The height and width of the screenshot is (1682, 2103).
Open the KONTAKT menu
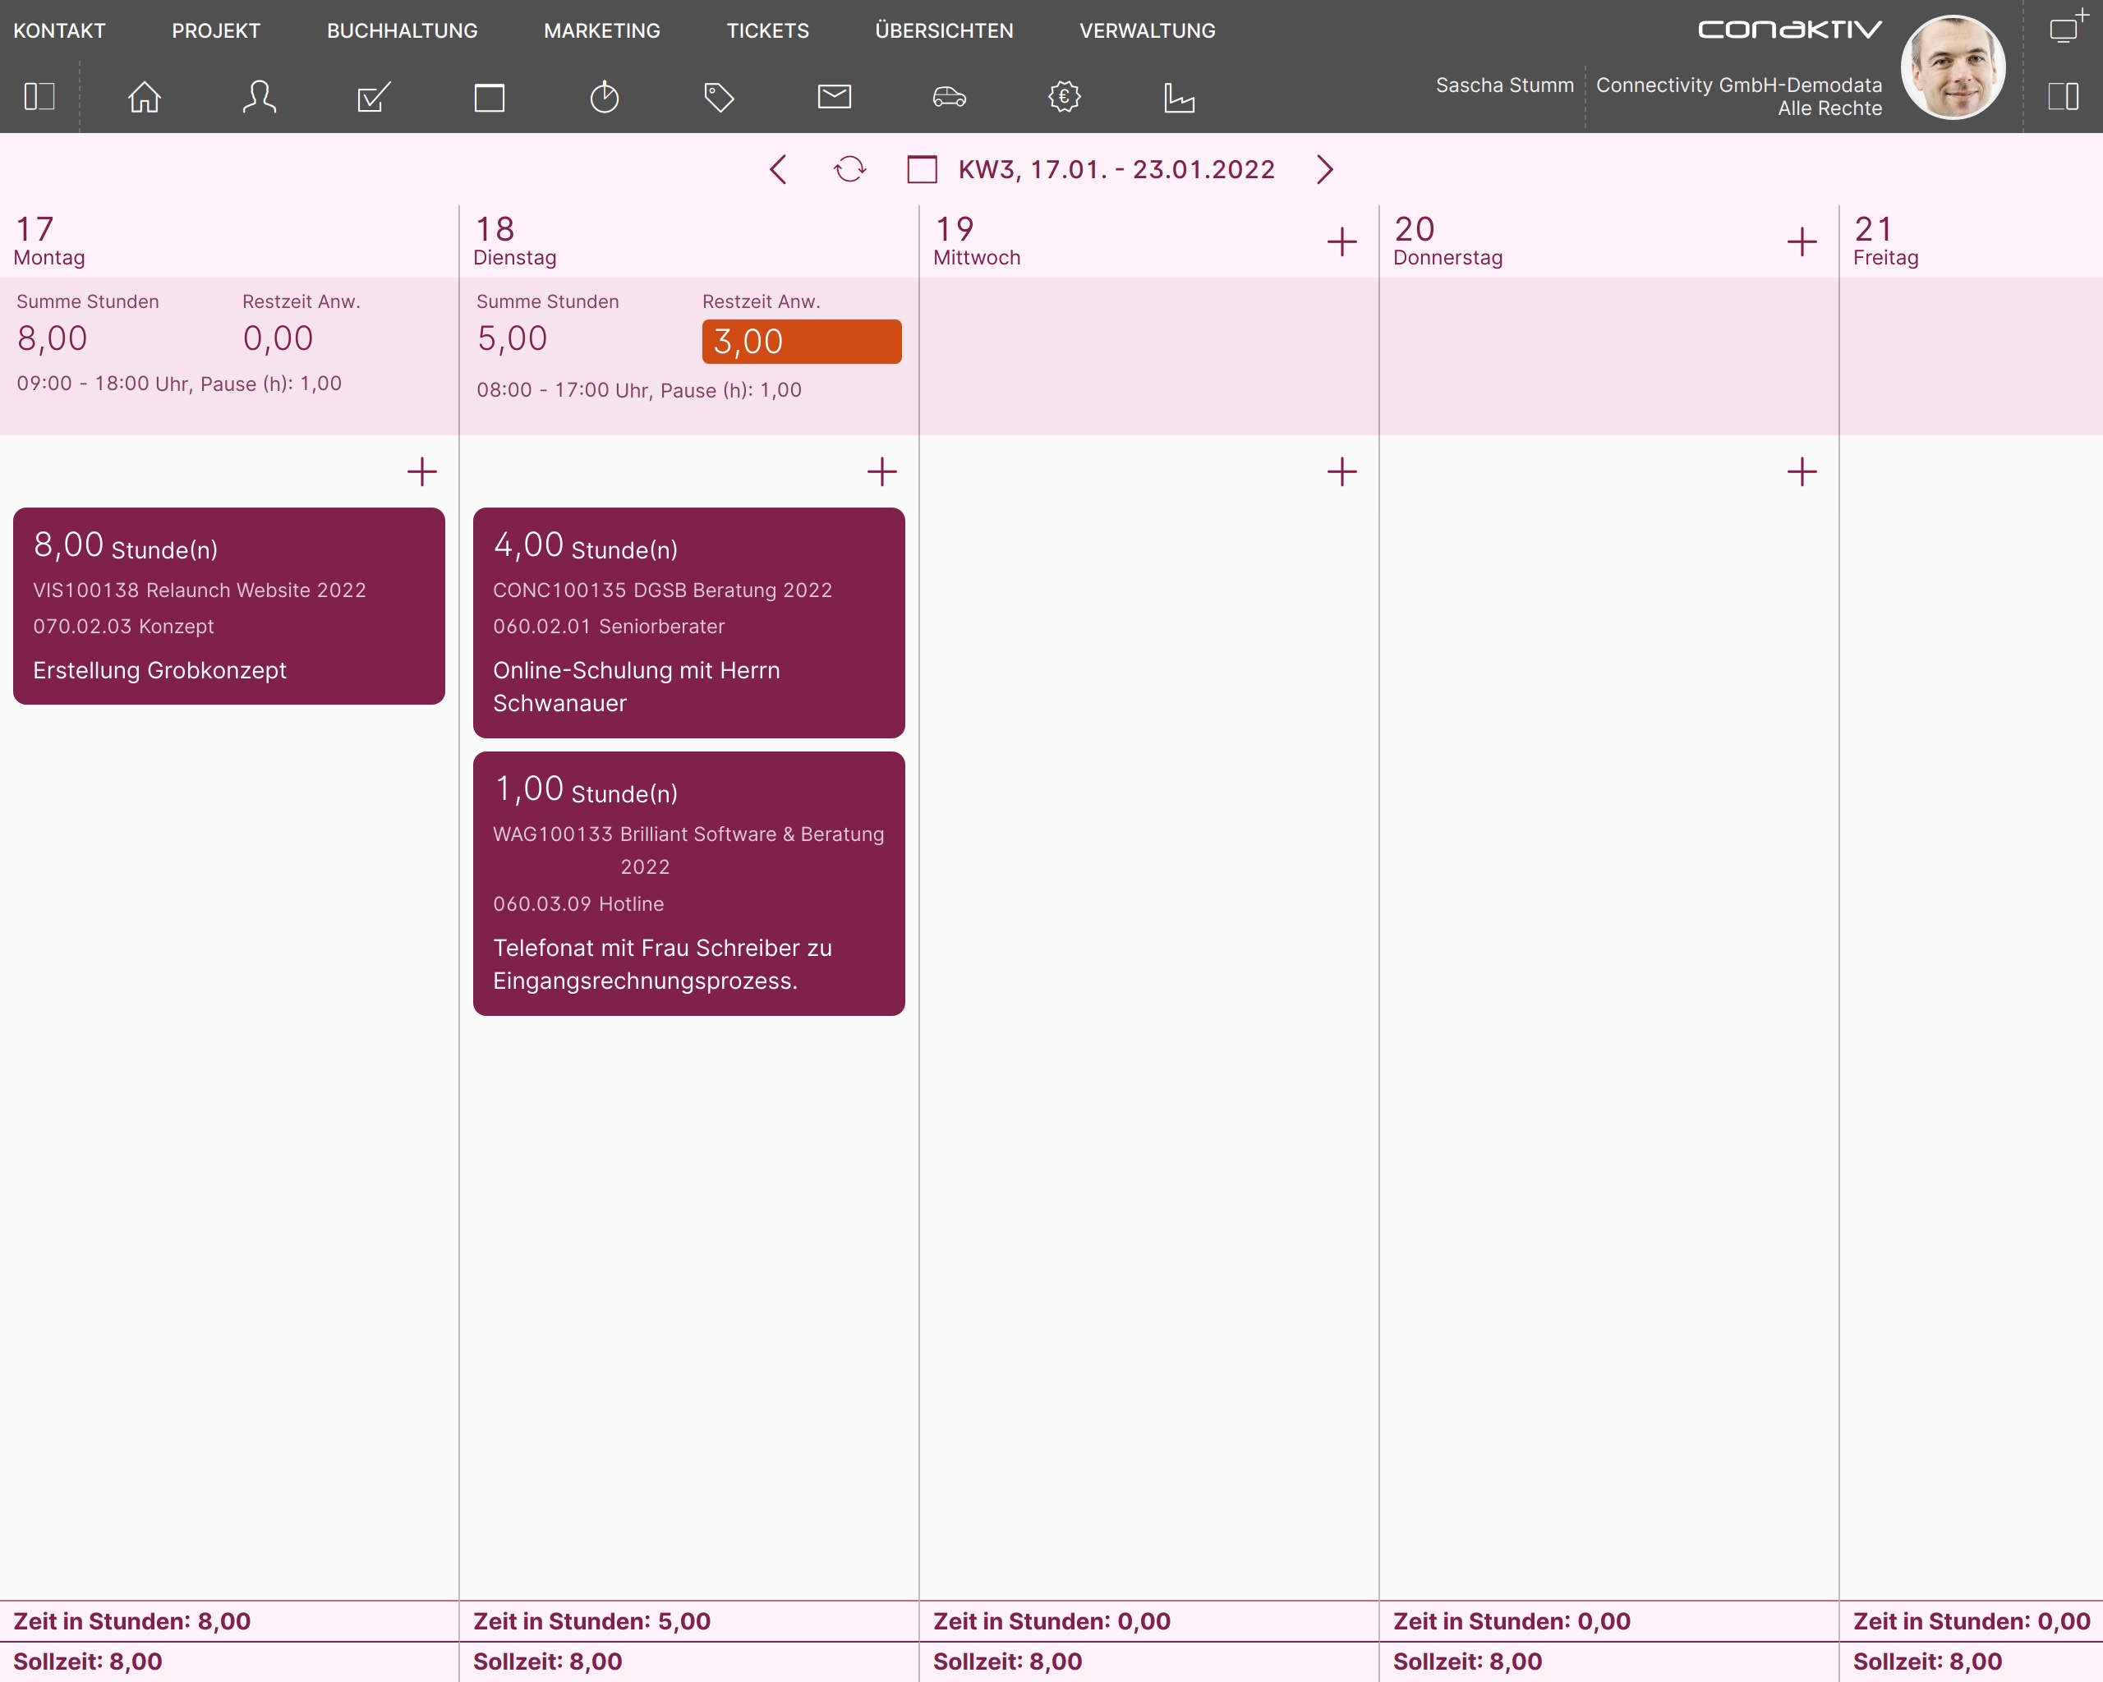59,30
